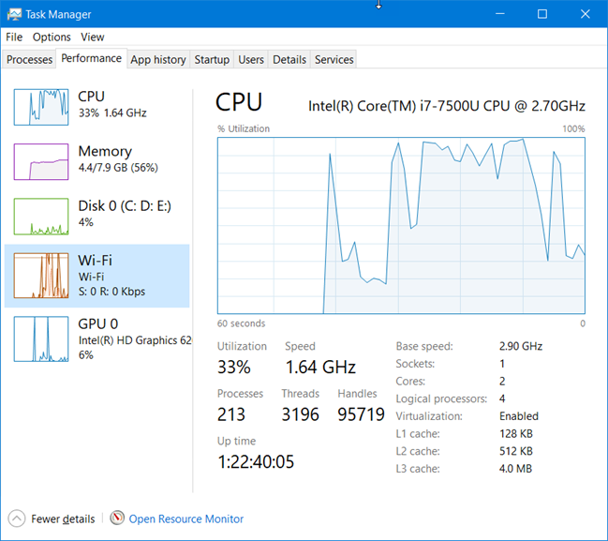This screenshot has height=541, width=608.
Task: Click the Resource Monitor gauge icon
Action: point(117,518)
